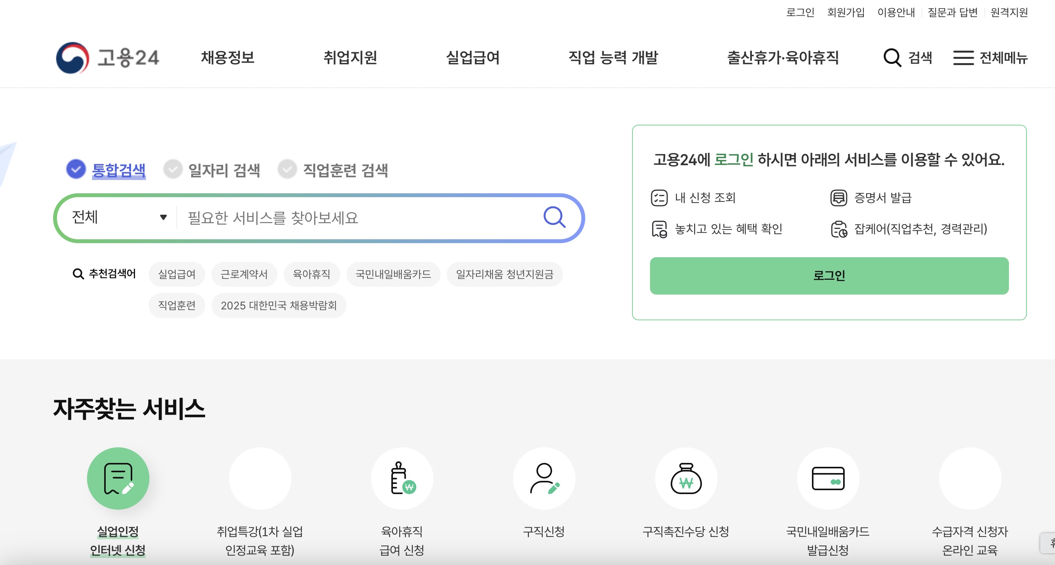The width and height of the screenshot is (1055, 565).
Task: Click the 회원가입 link in the top bar
Action: coord(845,12)
